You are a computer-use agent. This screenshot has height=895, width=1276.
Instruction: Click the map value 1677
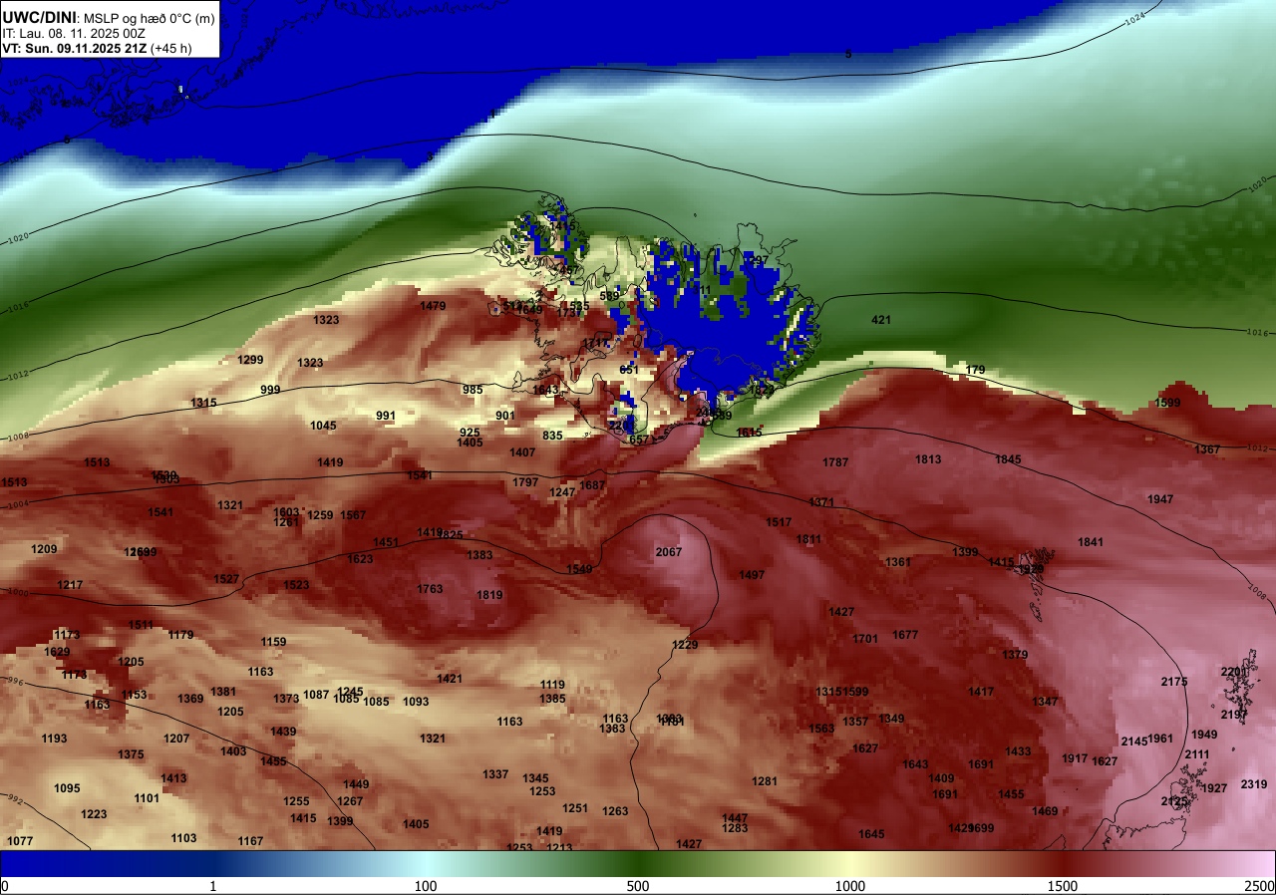click(905, 635)
